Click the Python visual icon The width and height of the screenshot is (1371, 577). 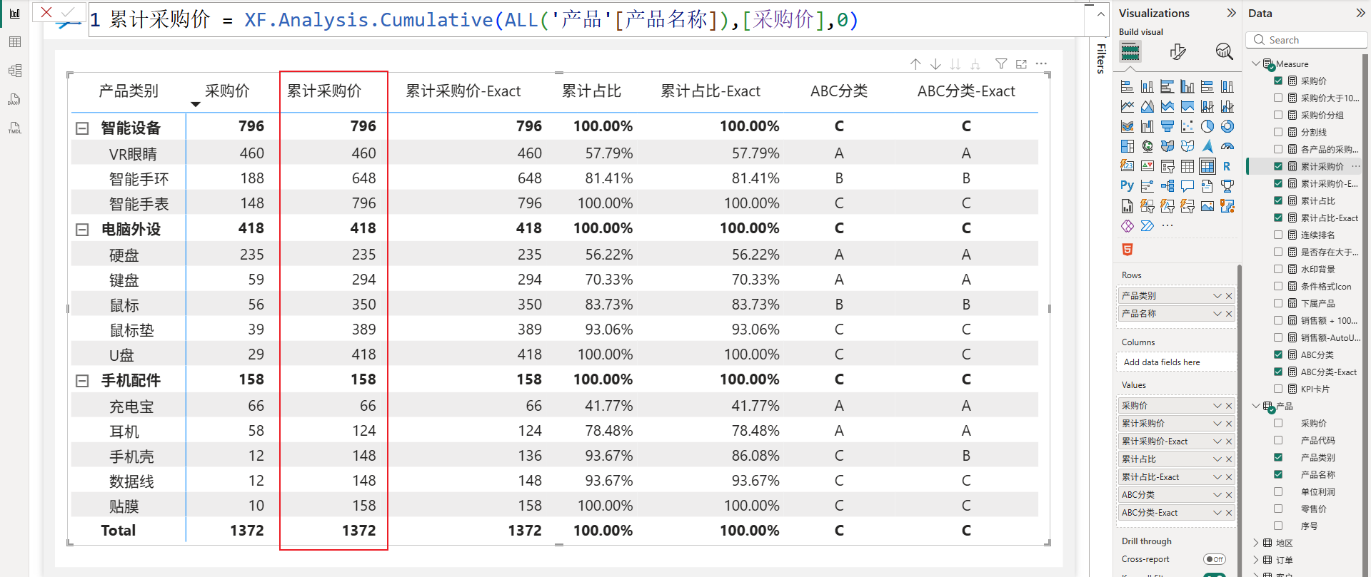pos(1127,185)
